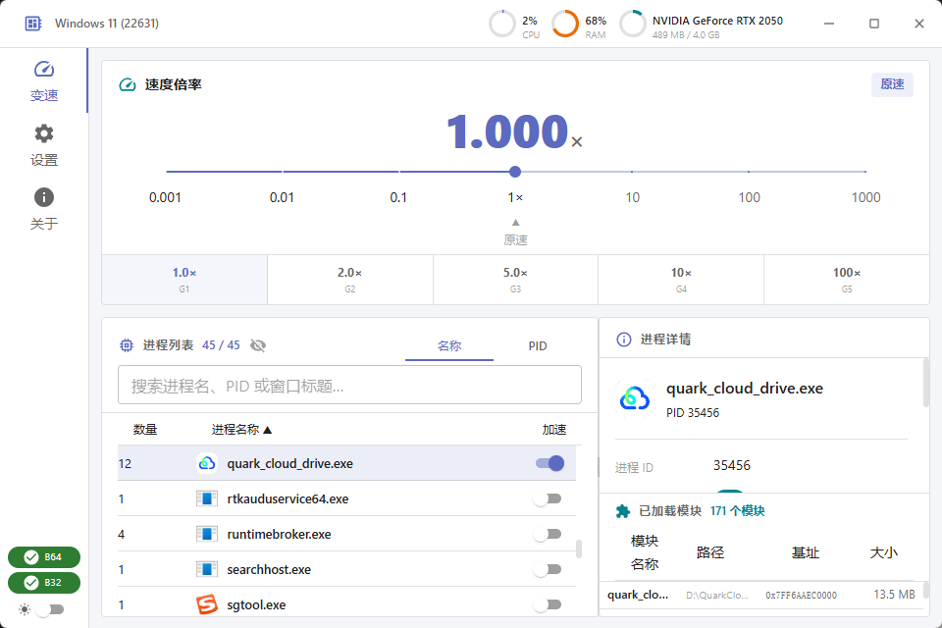Focus the process search input field

(349, 386)
